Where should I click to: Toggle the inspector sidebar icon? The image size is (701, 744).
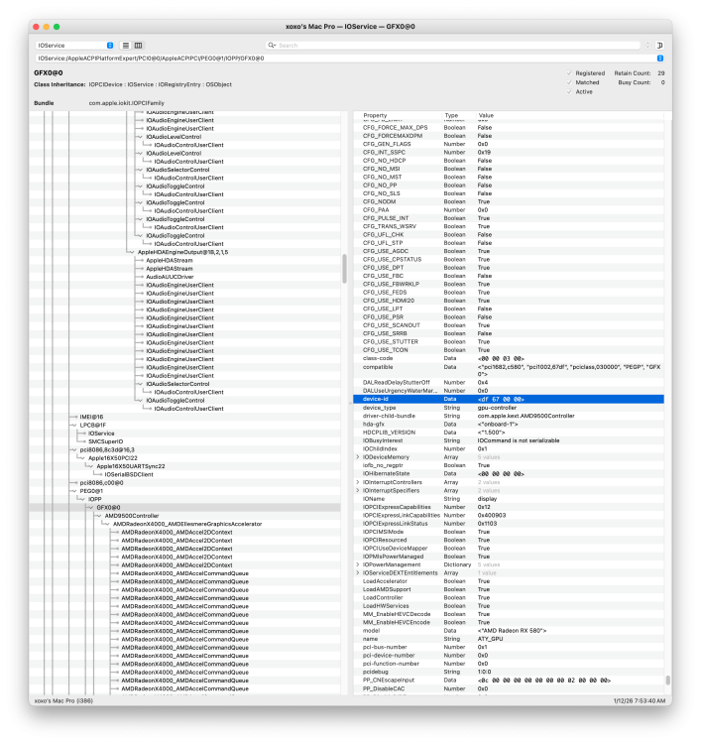(x=659, y=46)
